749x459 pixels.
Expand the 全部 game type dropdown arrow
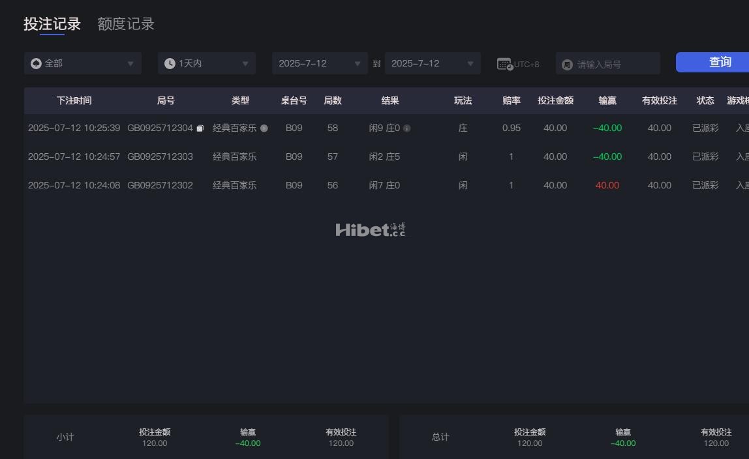click(130, 63)
